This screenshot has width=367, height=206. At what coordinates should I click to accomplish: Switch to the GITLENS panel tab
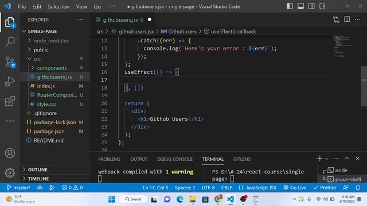point(242,159)
